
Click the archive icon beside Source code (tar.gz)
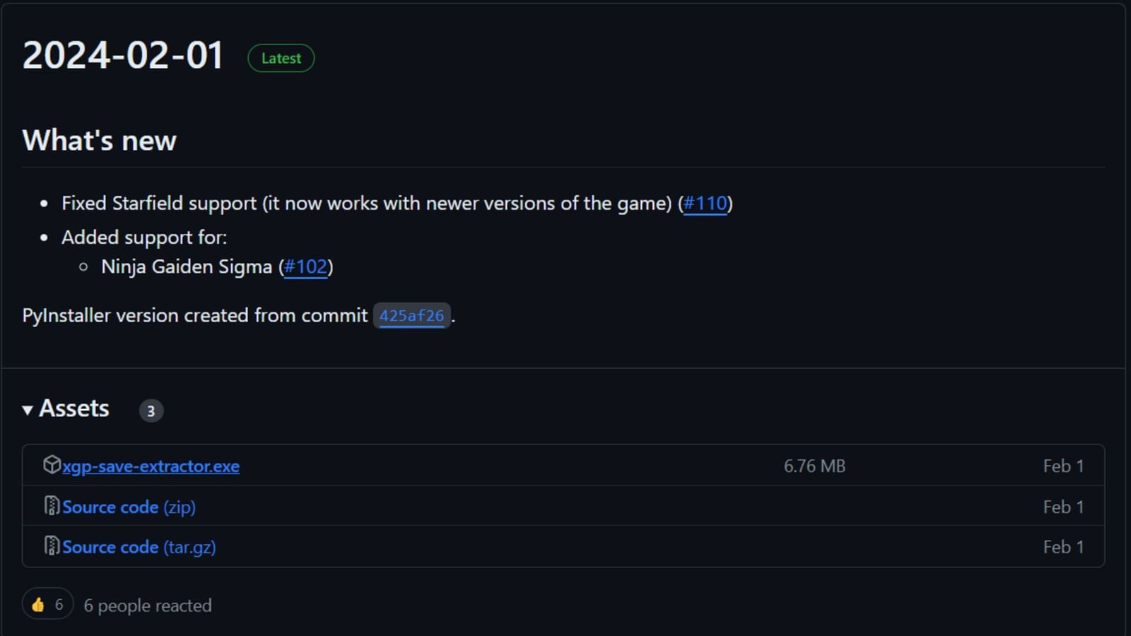click(x=52, y=546)
